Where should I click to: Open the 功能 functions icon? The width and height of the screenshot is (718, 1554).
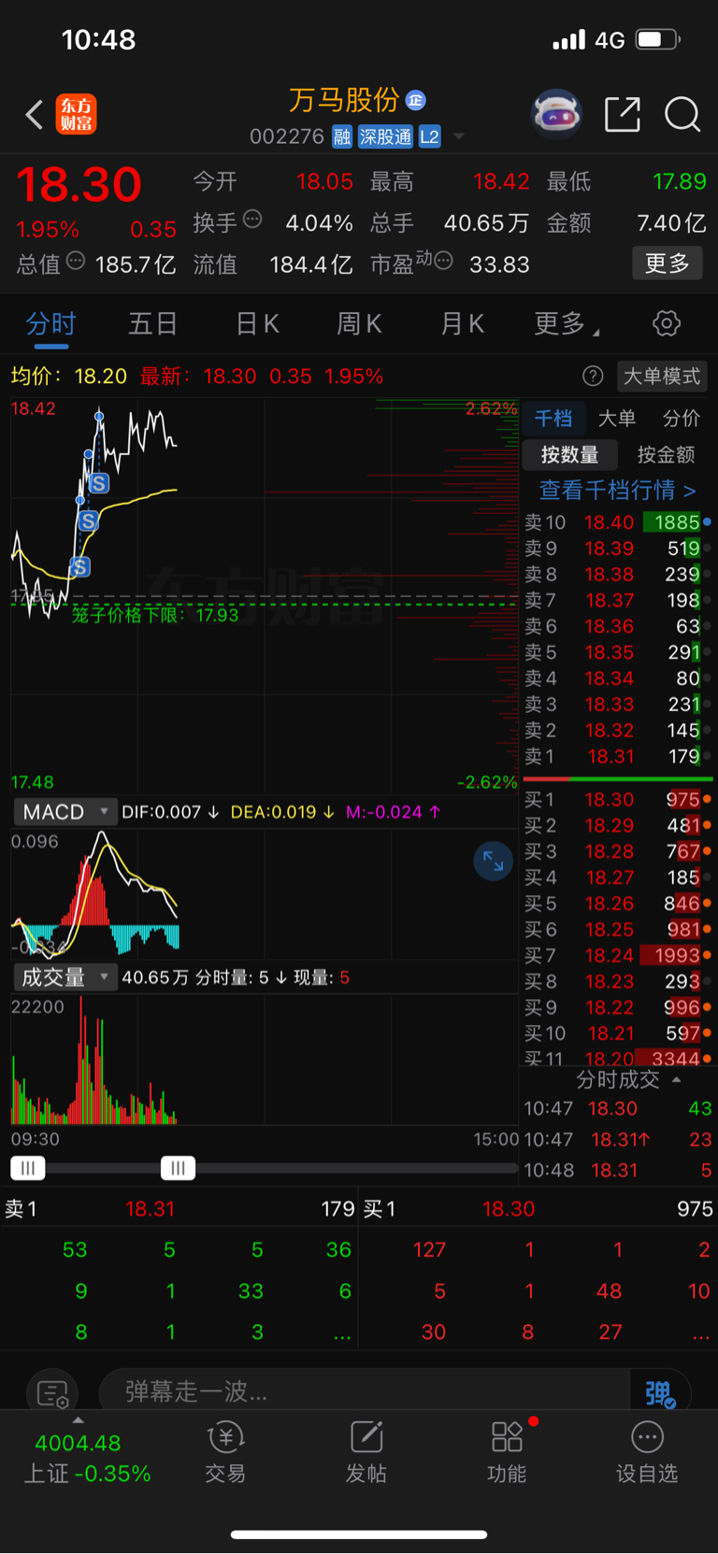pos(507,1453)
